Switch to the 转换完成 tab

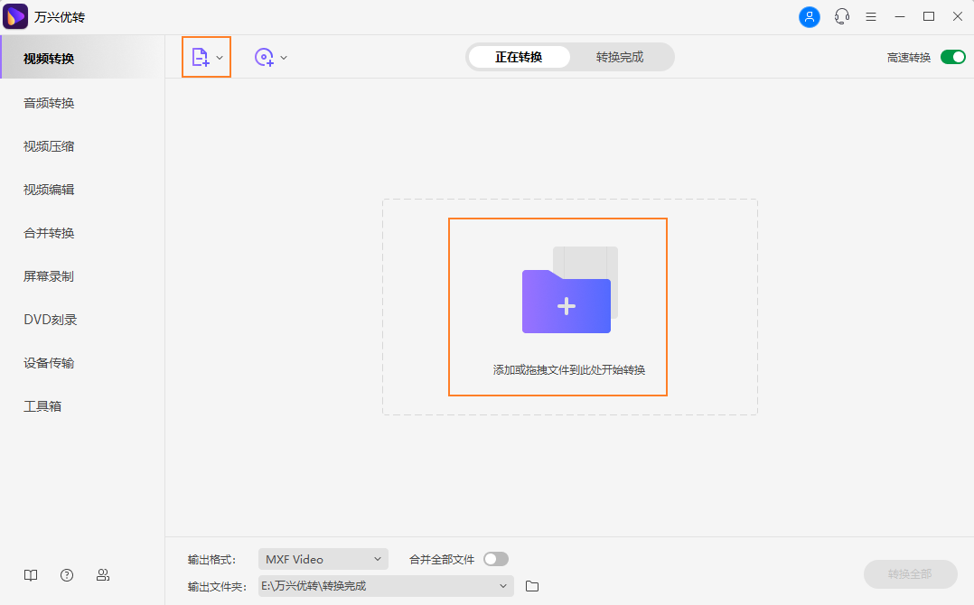tap(622, 56)
